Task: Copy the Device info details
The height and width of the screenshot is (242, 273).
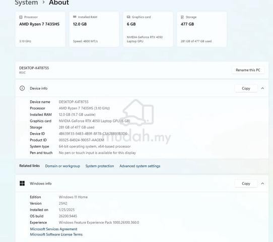Action: tap(246, 88)
